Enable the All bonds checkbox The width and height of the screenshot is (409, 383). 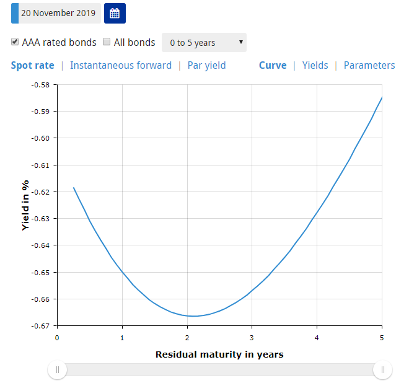[x=107, y=42]
